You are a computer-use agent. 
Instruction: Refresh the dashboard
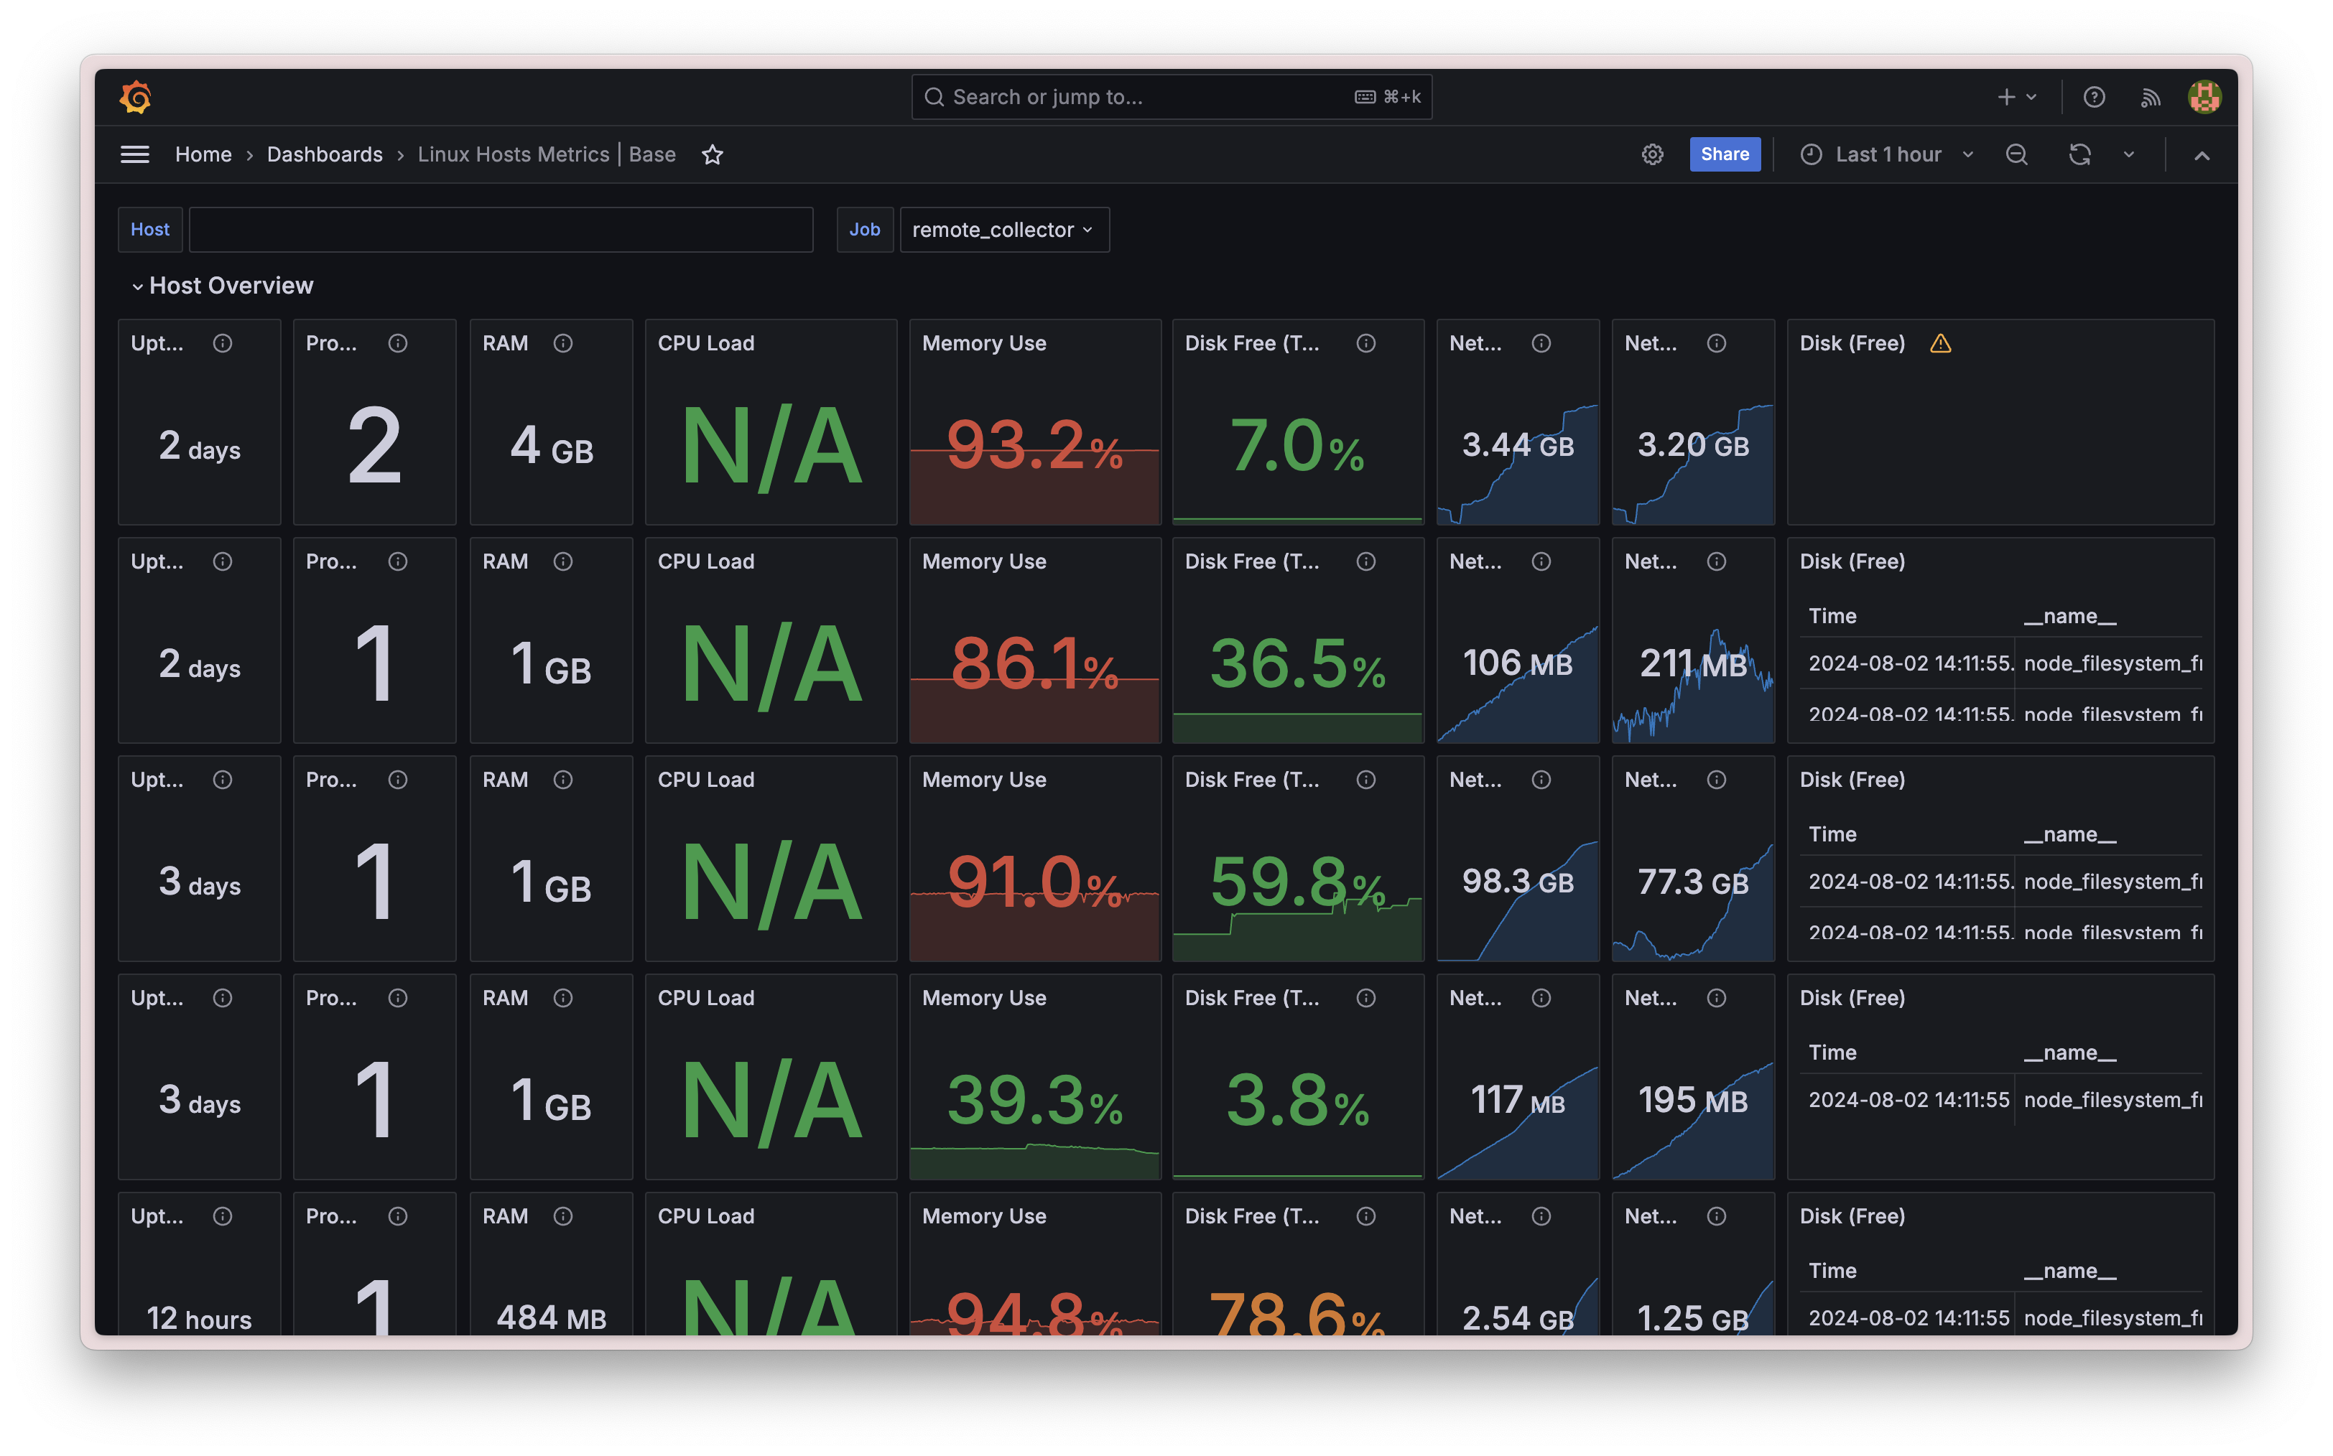point(2079,155)
